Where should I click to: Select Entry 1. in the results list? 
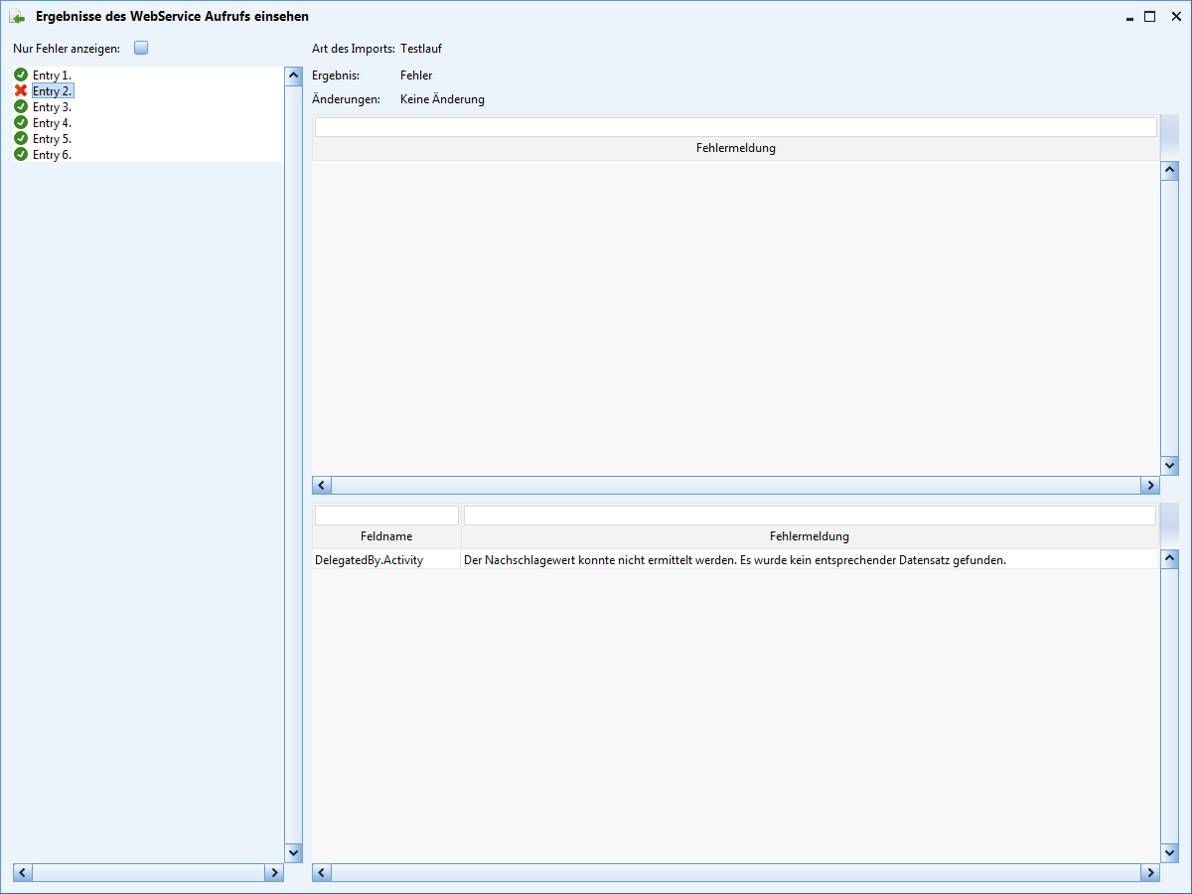[52, 75]
